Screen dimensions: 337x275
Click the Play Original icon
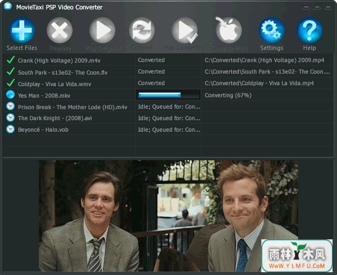pos(102,30)
